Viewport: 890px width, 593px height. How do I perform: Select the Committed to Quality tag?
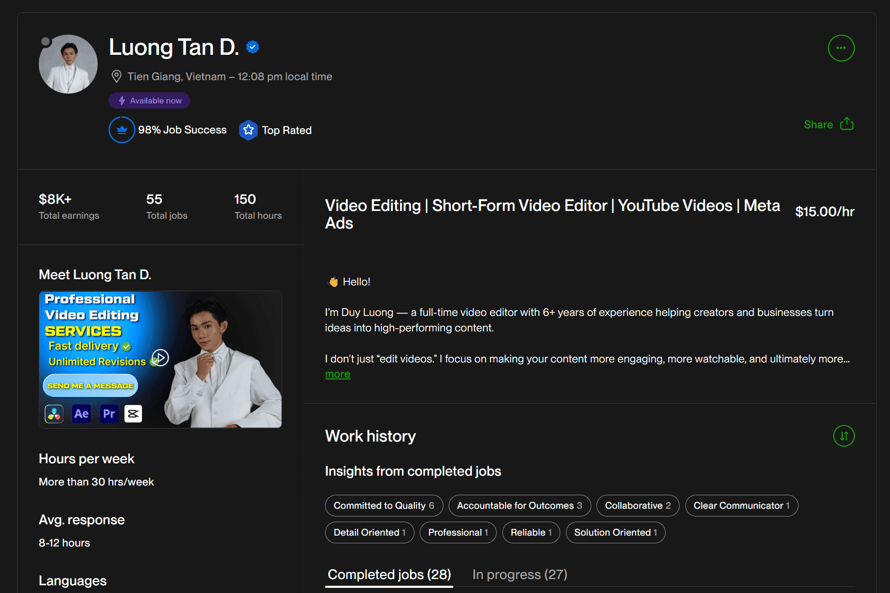point(383,506)
